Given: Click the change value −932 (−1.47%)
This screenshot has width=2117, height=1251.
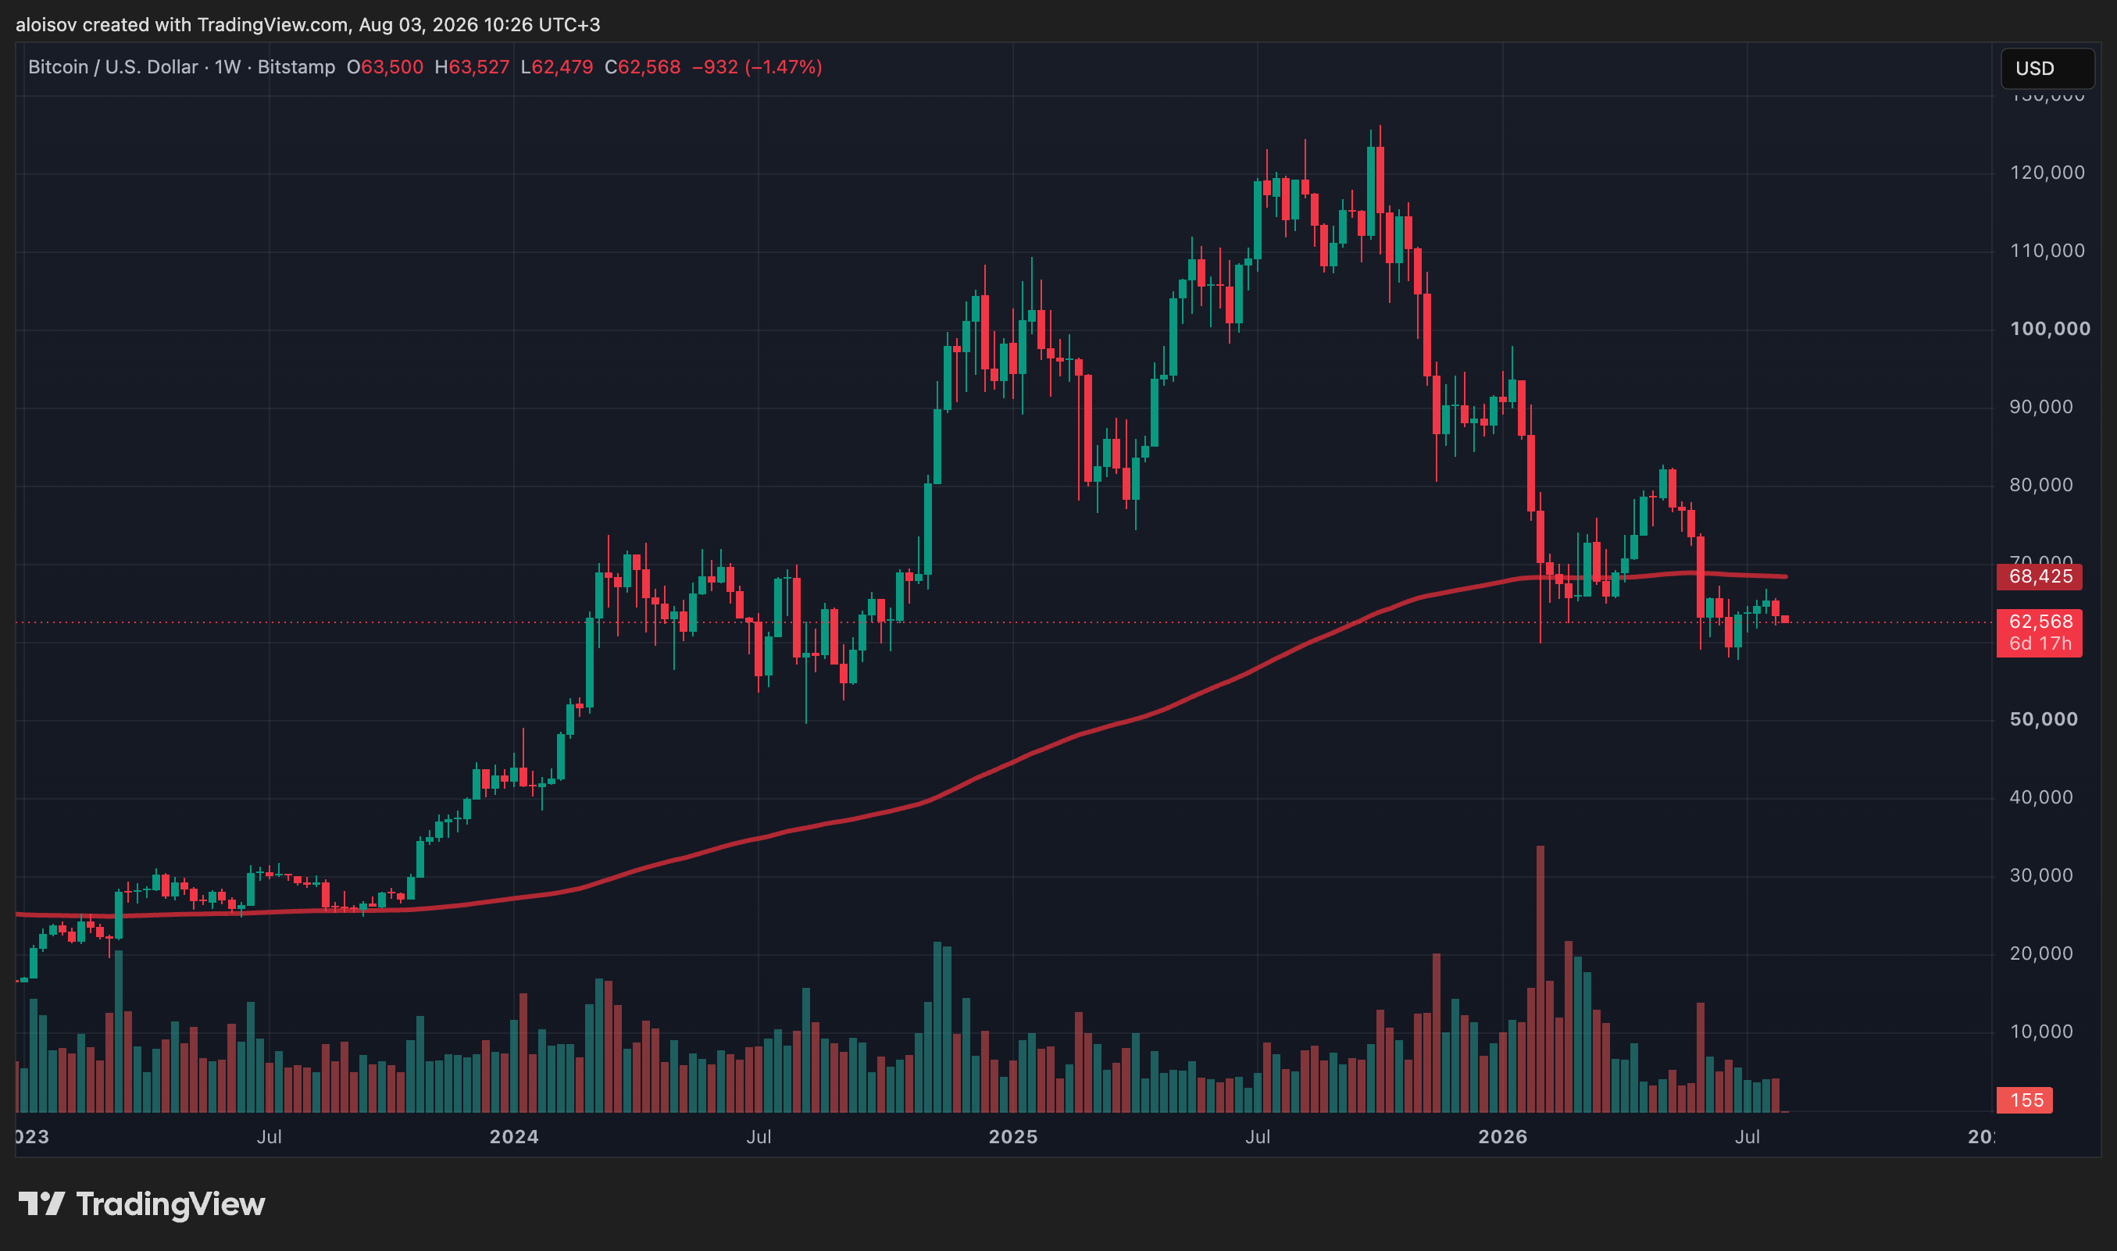Looking at the screenshot, I should coord(757,66).
